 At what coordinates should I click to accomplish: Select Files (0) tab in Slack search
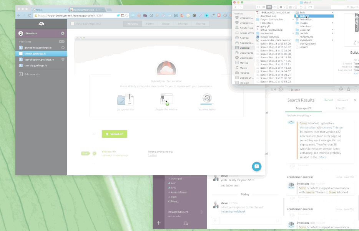click(341, 108)
